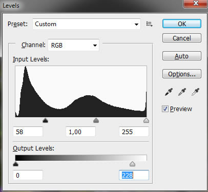Click the input midtone slider triangle
Image resolution: width=208 pixels, height=192 pixels.
[96, 120]
